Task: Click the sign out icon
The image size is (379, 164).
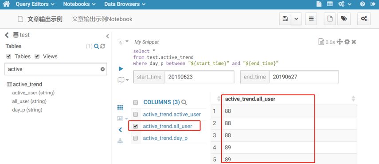Action: point(372,4)
